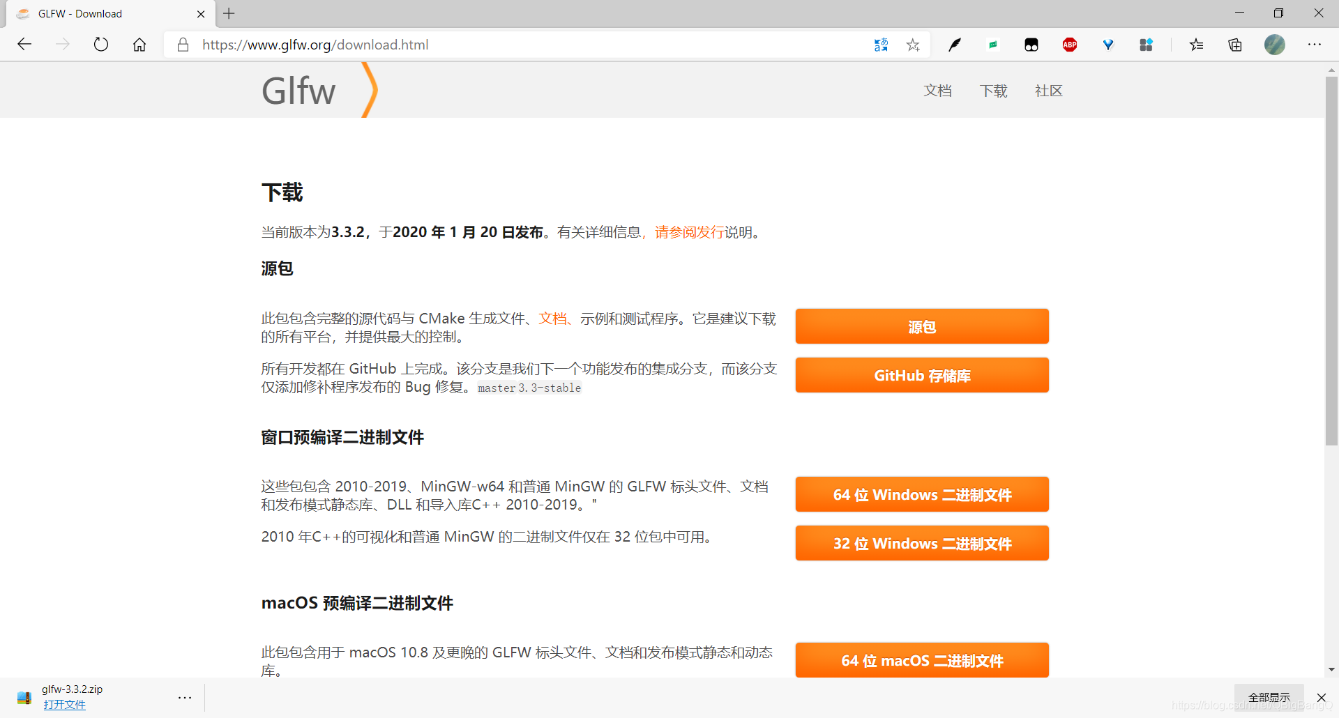Open the browser home page
Screen dimensions: 1339x718
coord(139,44)
